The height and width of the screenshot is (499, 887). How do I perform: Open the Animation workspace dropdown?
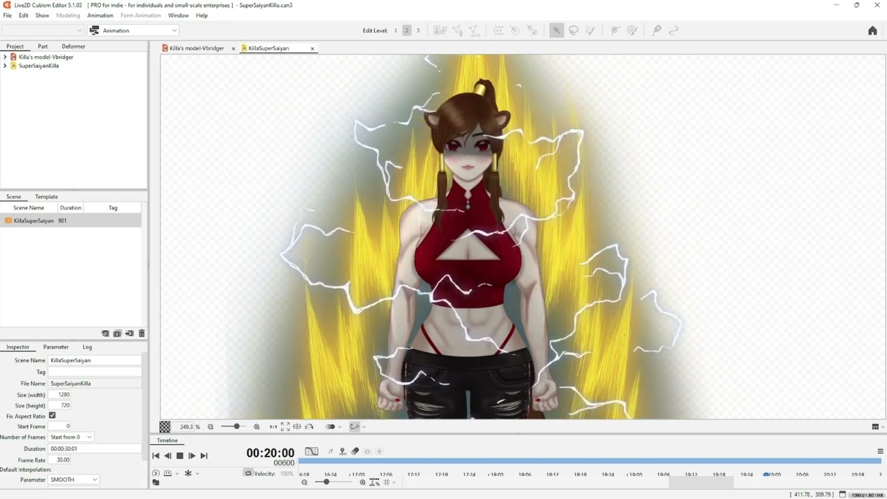pos(134,30)
